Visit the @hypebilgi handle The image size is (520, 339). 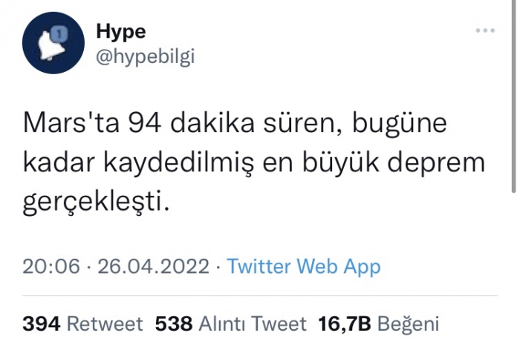click(x=146, y=57)
